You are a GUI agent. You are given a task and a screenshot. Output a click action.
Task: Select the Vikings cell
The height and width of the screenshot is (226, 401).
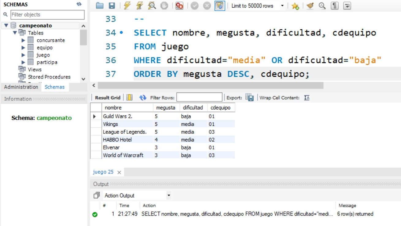coord(127,124)
